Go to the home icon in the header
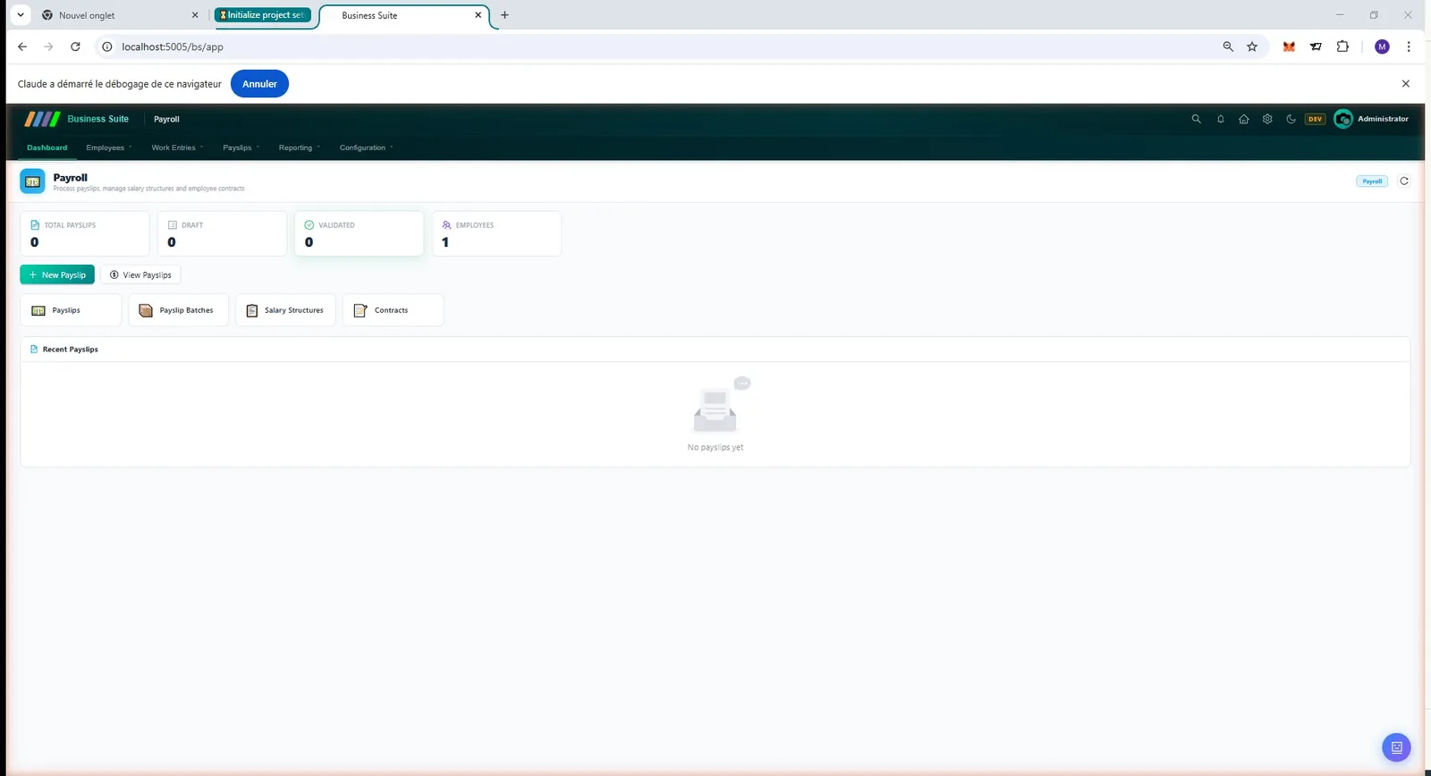The height and width of the screenshot is (776, 1431). pyautogui.click(x=1243, y=119)
